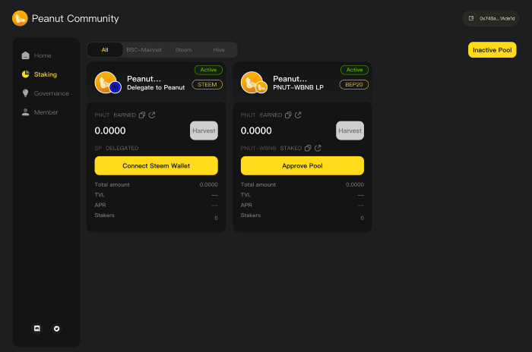Copy the PNUT-WBNB staked token address
Screen dimensions: 532x352
tap(308, 148)
